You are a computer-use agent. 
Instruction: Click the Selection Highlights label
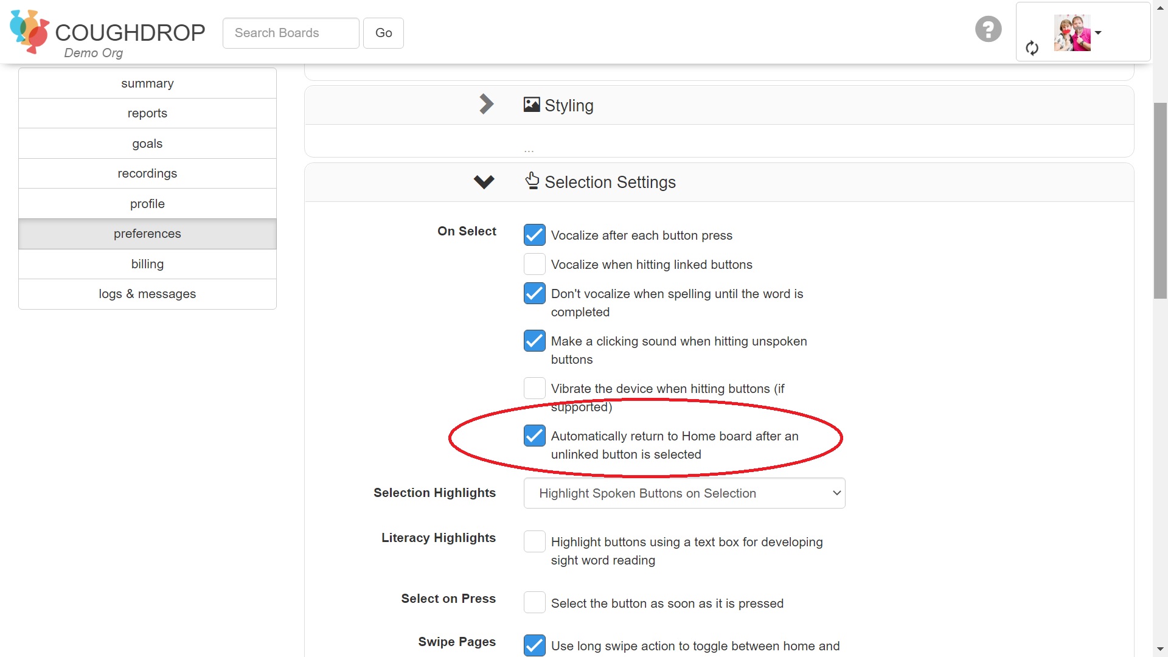(434, 493)
